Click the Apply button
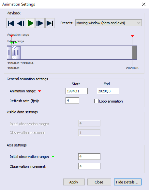This screenshot has width=149, height=190. pyautogui.click(x=74, y=182)
